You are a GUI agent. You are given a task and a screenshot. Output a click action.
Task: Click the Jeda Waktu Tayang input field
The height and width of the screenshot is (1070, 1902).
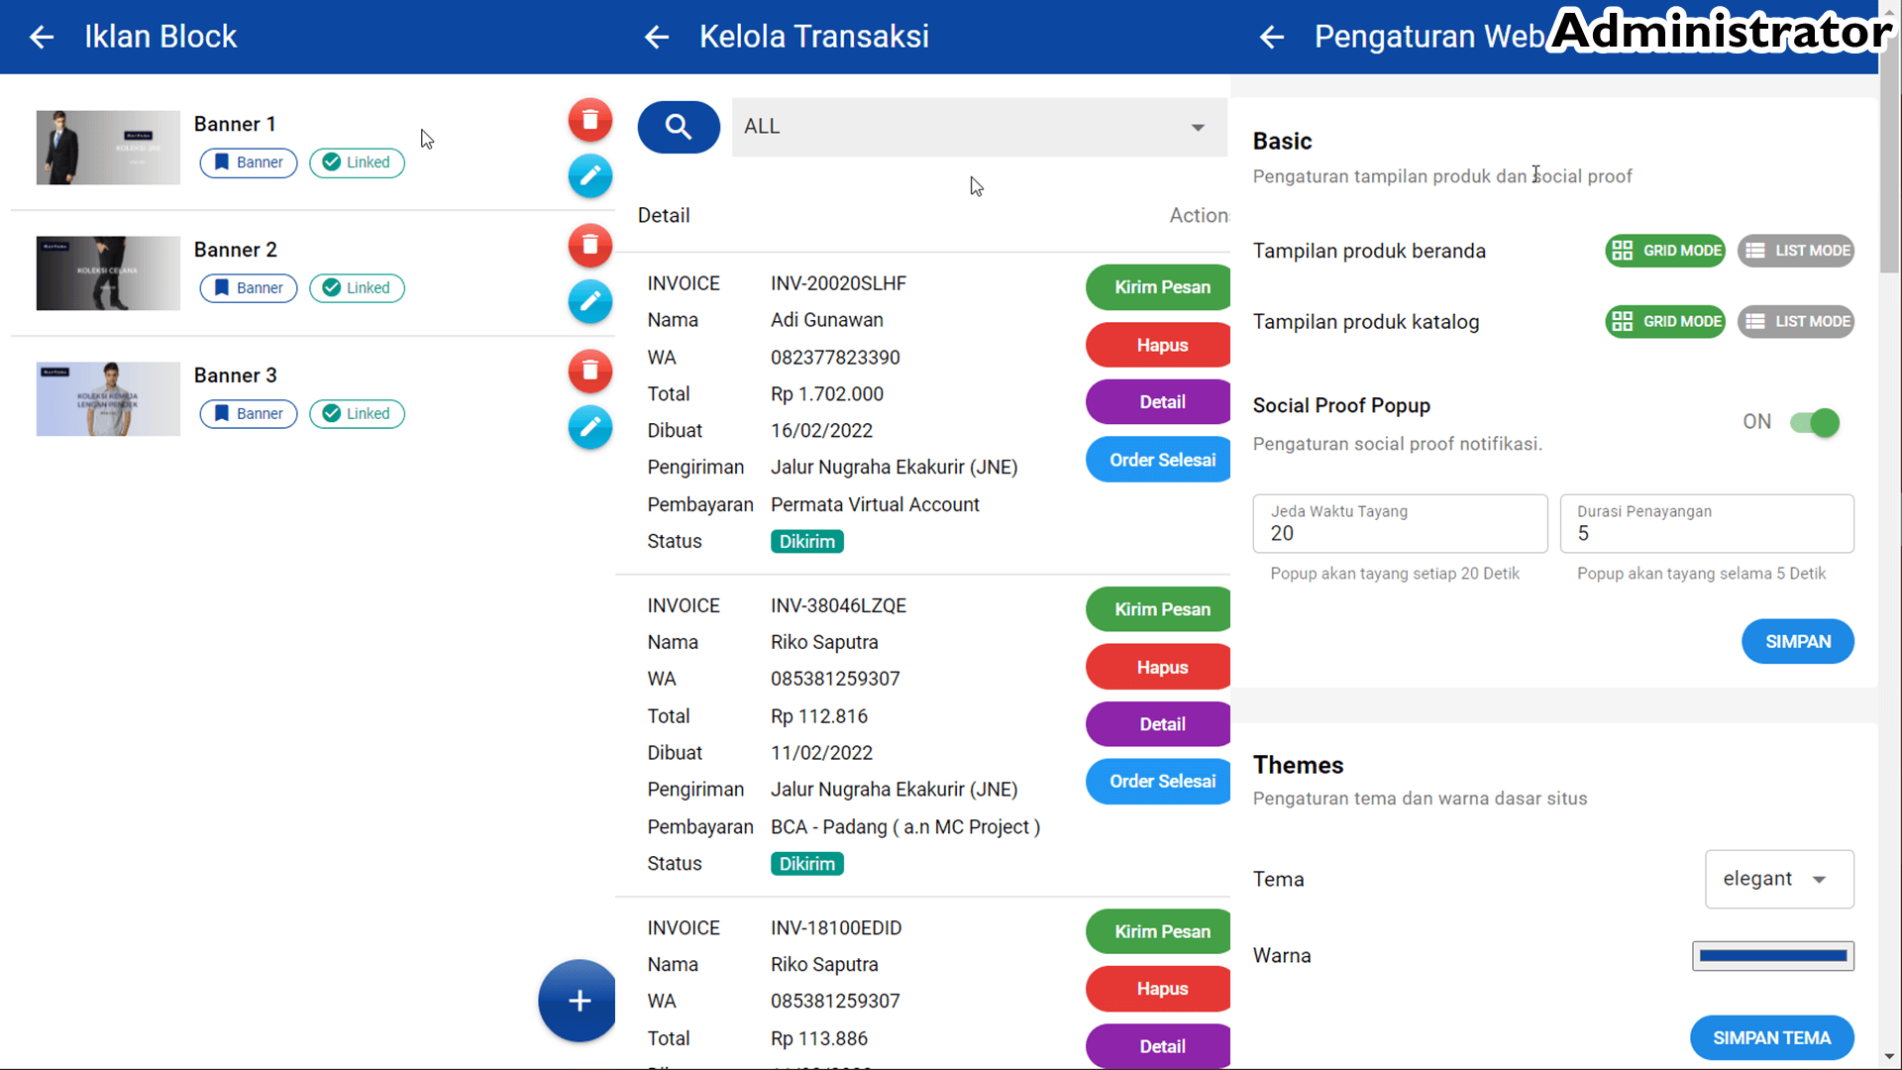point(1399,524)
